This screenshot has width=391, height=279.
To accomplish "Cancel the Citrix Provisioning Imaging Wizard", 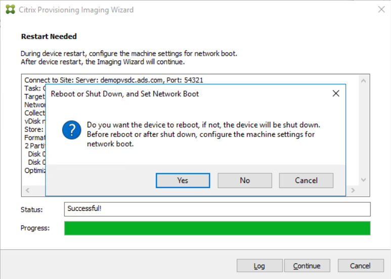I will point(361,266).
